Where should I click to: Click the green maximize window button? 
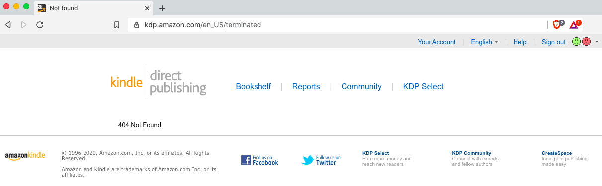coord(26,6)
